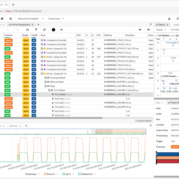Click the red bar in channel chart
Image resolution: width=179 pixels, height=179 pixels.
click(x=168, y=161)
